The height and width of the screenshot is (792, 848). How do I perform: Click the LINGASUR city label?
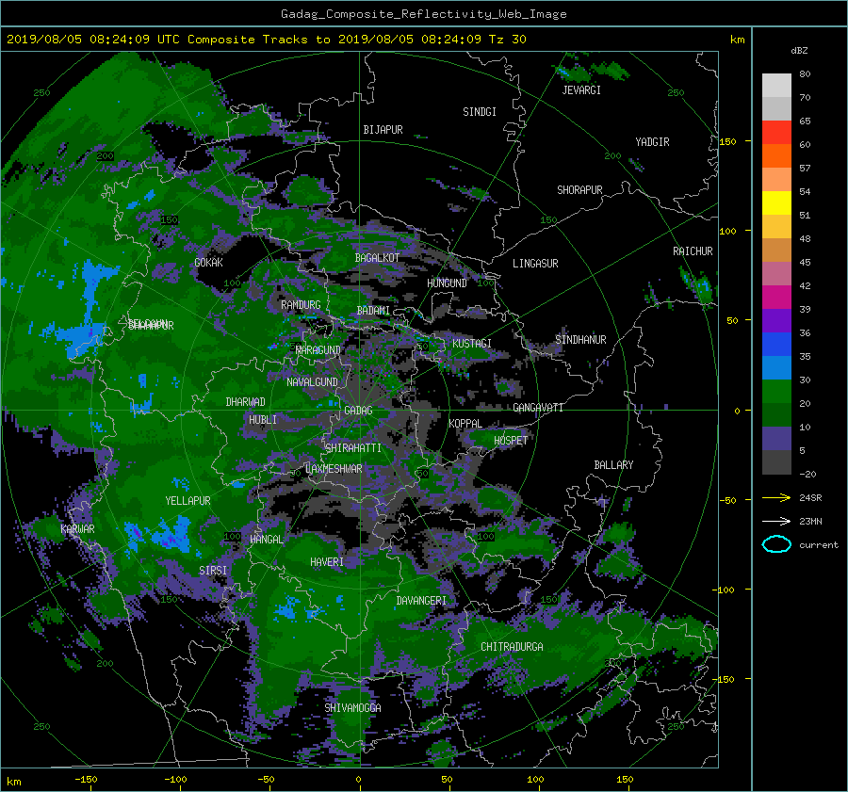pos(535,264)
